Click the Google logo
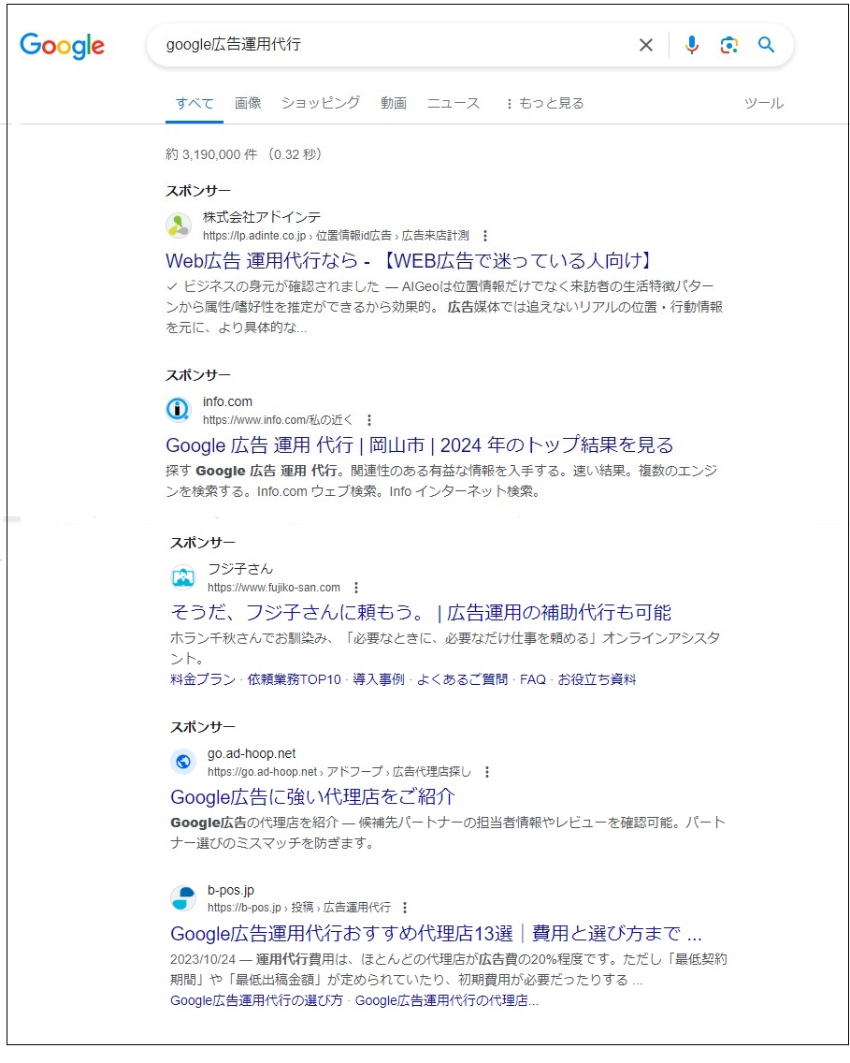 [63, 46]
